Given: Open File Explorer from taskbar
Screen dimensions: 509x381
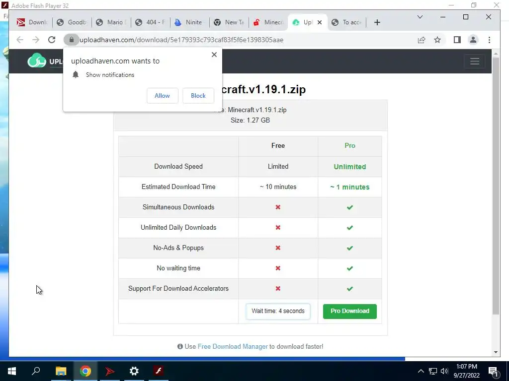Looking at the screenshot, I should [61, 371].
